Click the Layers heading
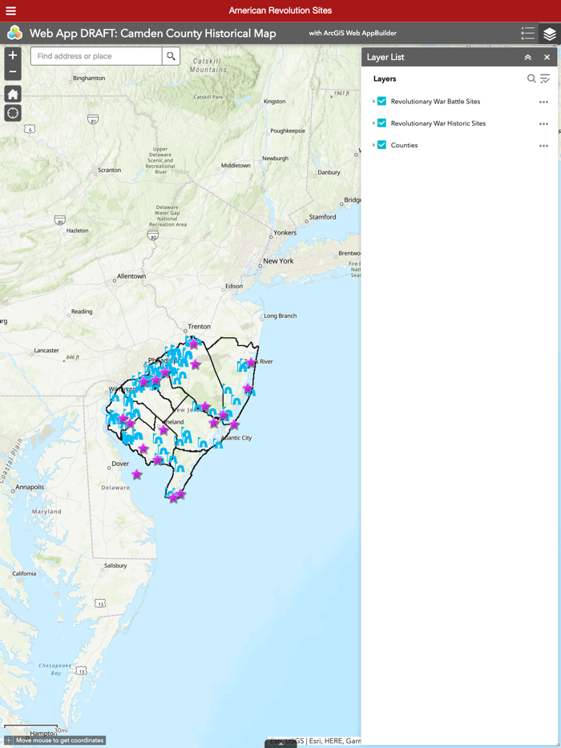 point(385,78)
